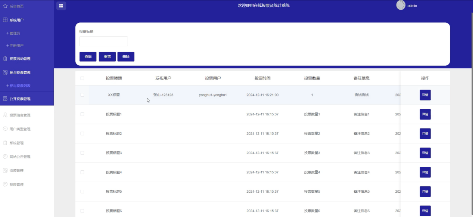Open 详情 for the 投票标题3 row

[x=425, y=153]
